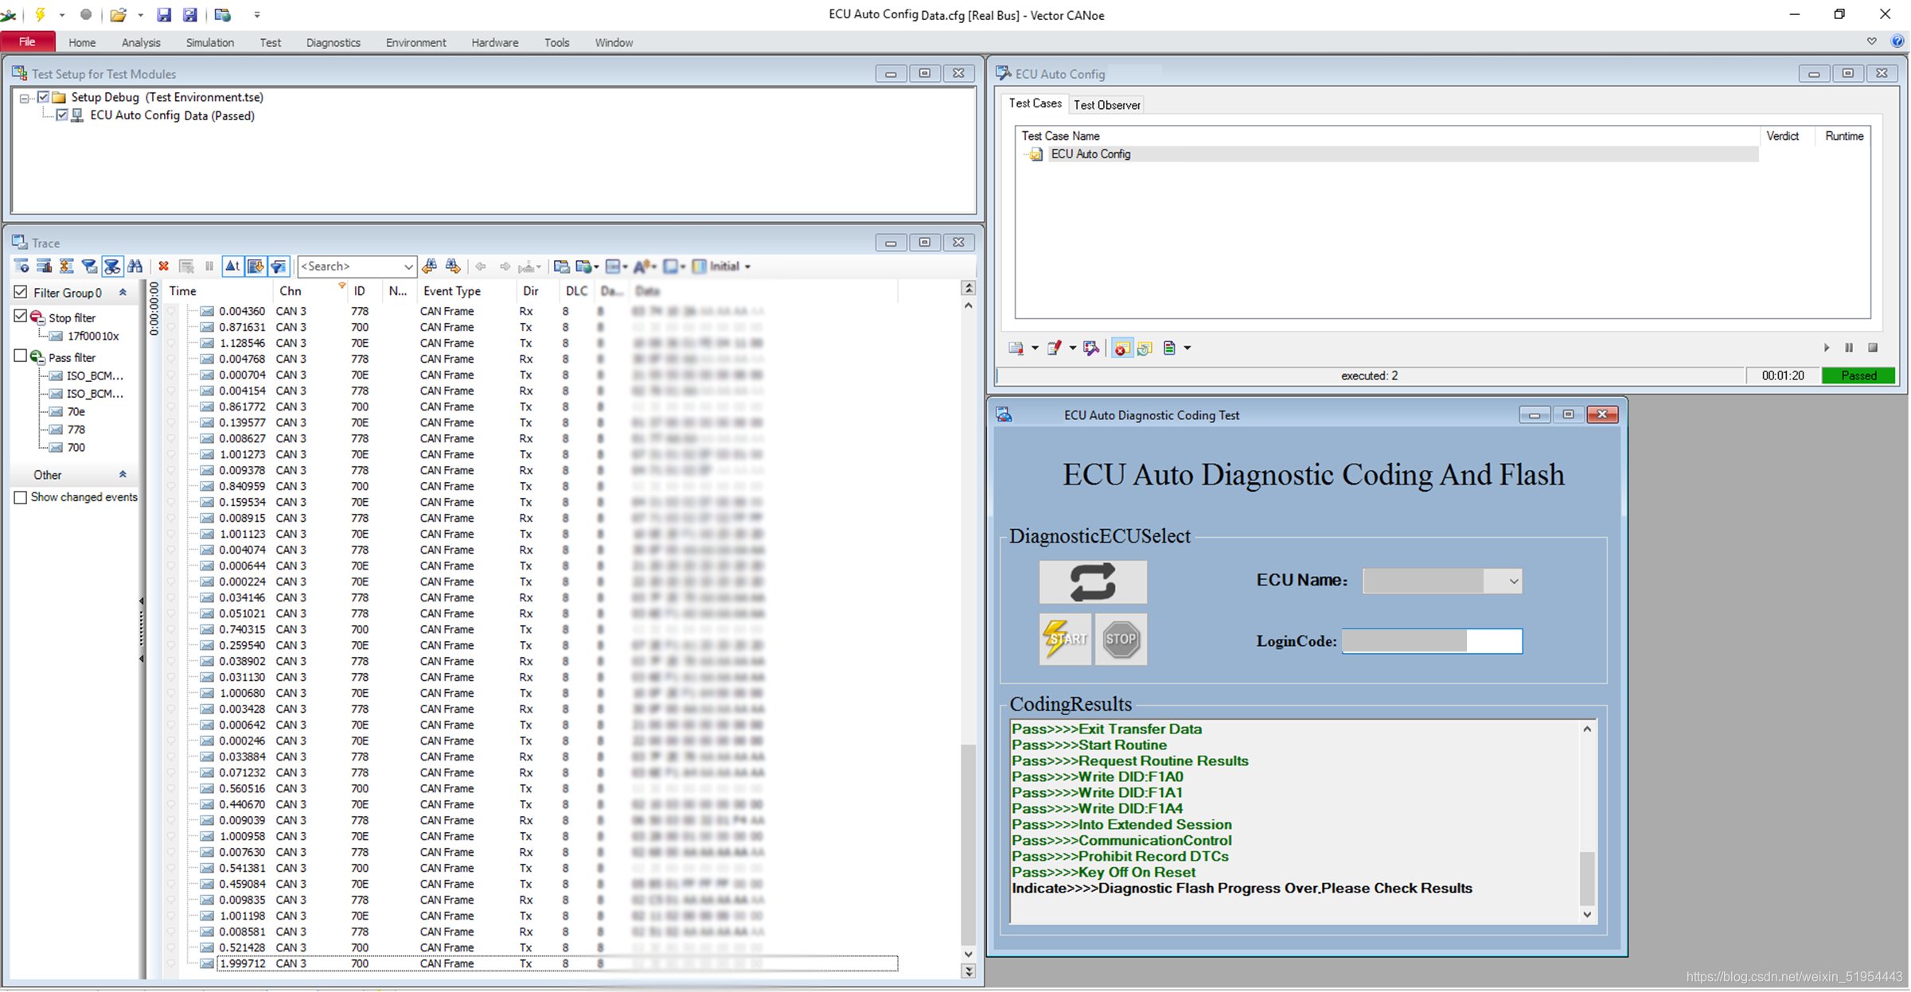Image resolution: width=1911 pixels, height=992 pixels.
Task: Uncheck the Stop filter checkbox
Action: (21, 317)
